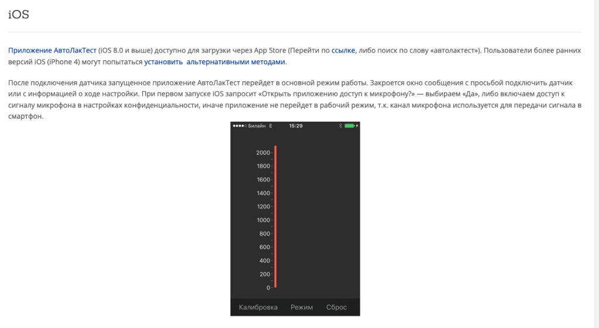The image size is (599, 328).
Task: Click the 0 mark on the scale
Action: point(268,288)
